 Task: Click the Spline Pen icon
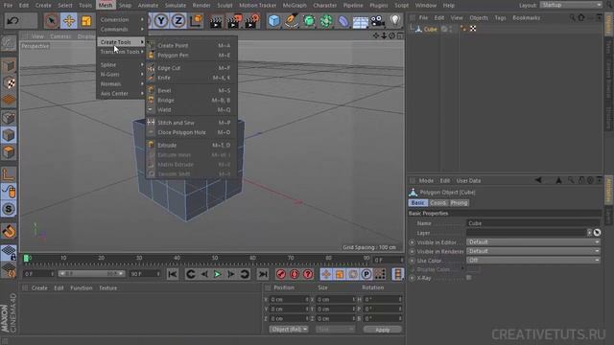pos(292,21)
